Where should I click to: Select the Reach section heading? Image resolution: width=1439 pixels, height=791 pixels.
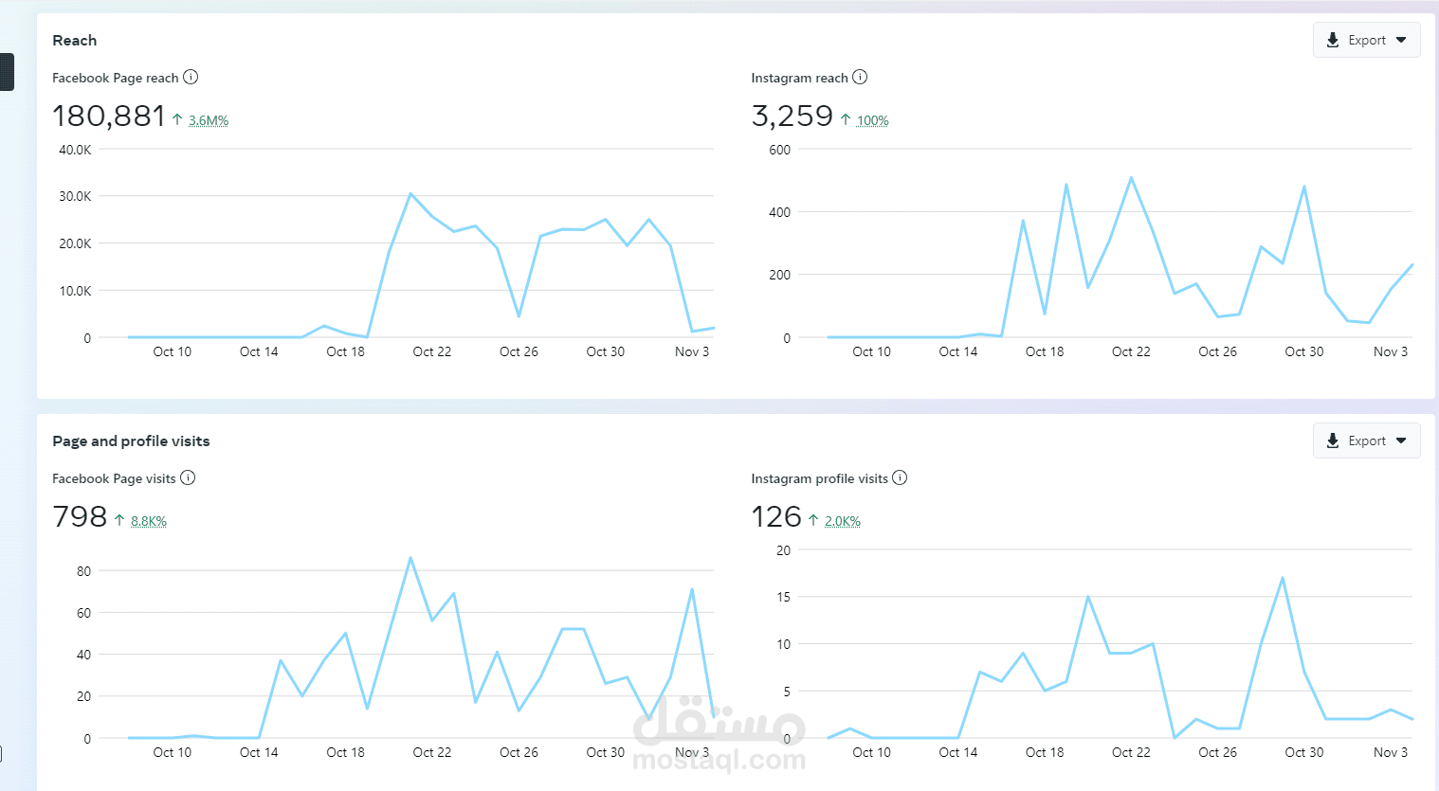click(75, 40)
